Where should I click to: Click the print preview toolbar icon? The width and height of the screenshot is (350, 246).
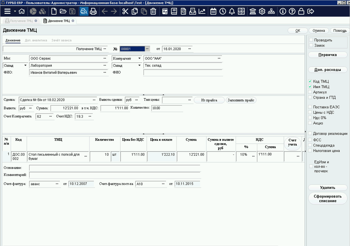coord(84,11)
